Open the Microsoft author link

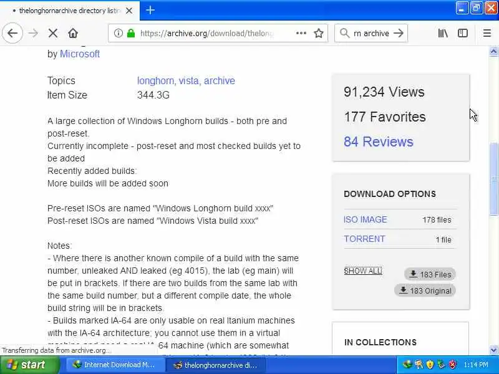pos(80,54)
